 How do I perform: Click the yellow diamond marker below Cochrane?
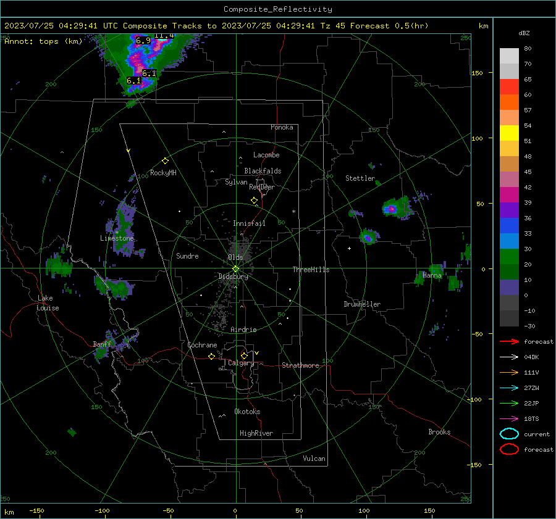coord(212,356)
